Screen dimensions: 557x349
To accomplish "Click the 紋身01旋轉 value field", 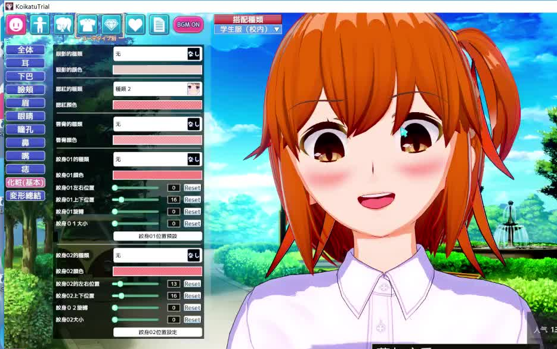I will pyautogui.click(x=174, y=211).
